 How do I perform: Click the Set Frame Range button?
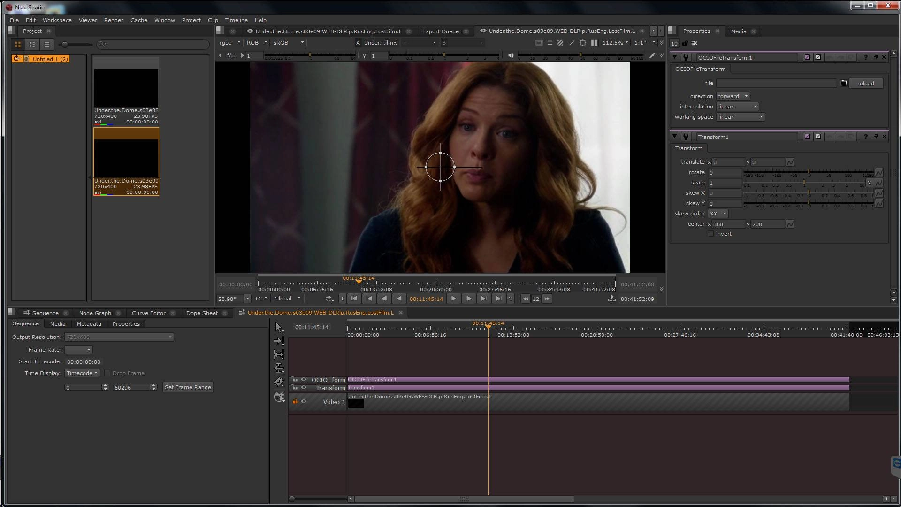pyautogui.click(x=188, y=387)
